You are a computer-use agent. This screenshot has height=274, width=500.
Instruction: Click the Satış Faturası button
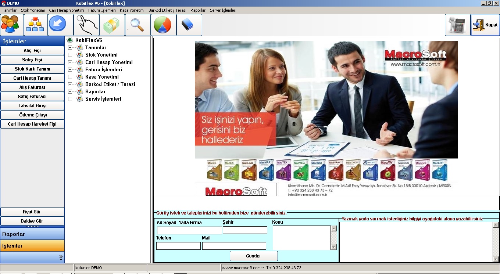pyautogui.click(x=32, y=97)
